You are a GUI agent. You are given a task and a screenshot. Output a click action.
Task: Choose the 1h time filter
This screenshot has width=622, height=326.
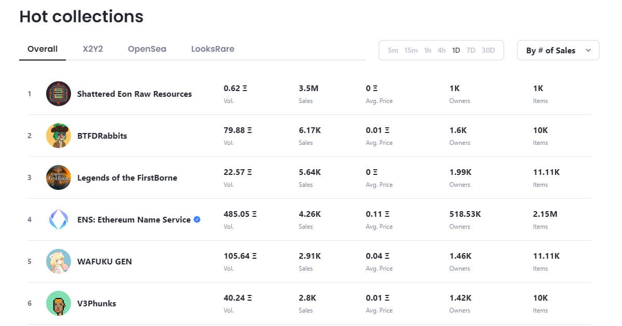click(428, 50)
